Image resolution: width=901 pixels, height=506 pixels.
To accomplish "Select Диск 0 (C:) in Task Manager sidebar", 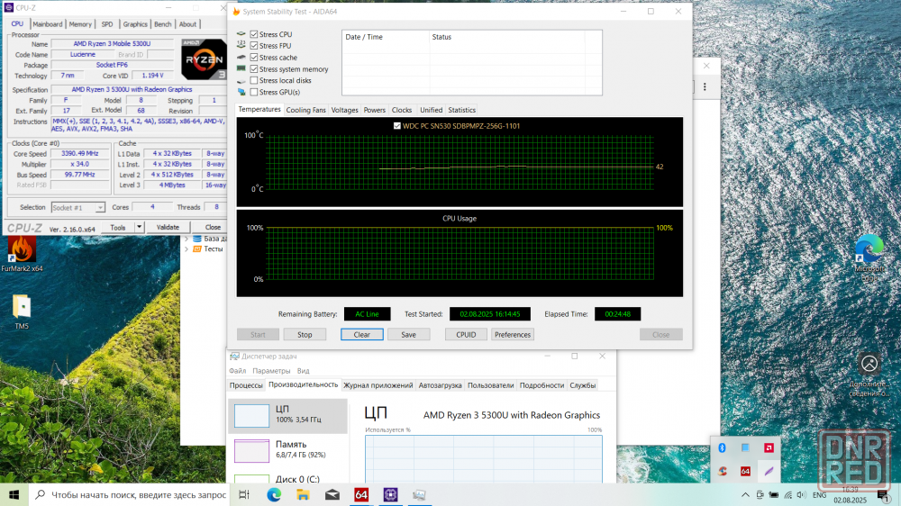I will point(288,478).
